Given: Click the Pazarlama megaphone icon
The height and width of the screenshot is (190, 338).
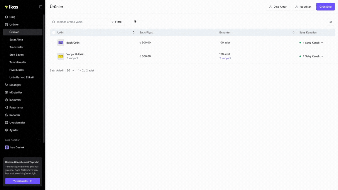Looking at the screenshot, I should [x=6, y=108].
